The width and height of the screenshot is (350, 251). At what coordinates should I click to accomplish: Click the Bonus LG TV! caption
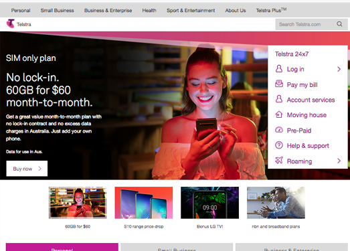(x=210, y=226)
